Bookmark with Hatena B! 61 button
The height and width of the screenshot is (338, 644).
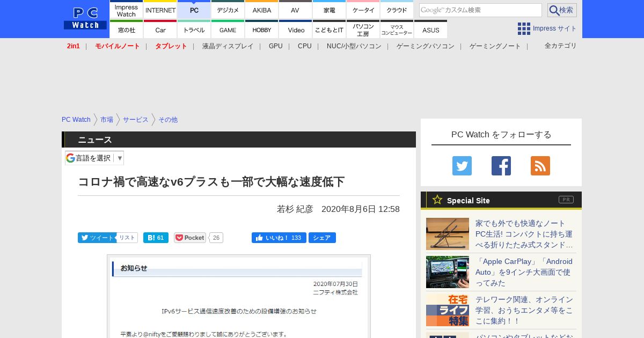tap(156, 238)
